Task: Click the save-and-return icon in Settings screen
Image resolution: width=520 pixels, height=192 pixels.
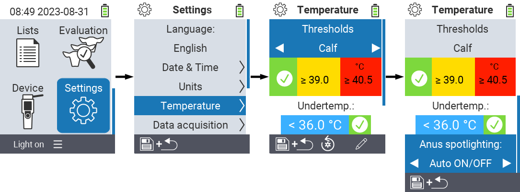Action: coord(158,144)
